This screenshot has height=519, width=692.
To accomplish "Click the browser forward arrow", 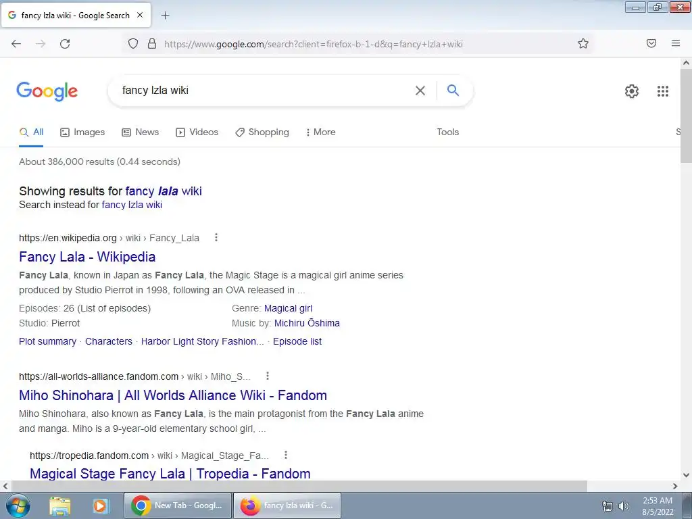I will [x=41, y=44].
